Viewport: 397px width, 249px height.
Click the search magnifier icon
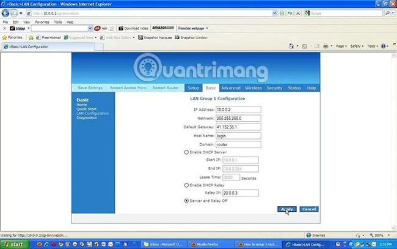[387, 13]
